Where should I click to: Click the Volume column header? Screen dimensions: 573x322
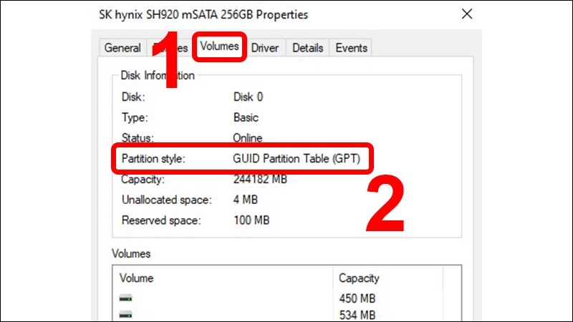136,278
